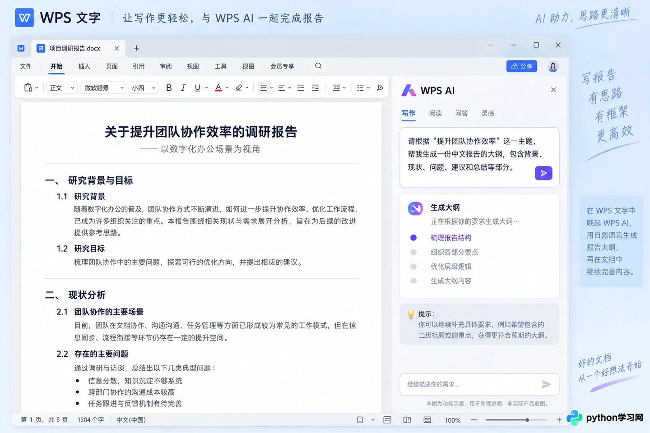The height and width of the screenshot is (433, 650).
Task: Click the blue 分享 share button
Action: tap(521, 66)
